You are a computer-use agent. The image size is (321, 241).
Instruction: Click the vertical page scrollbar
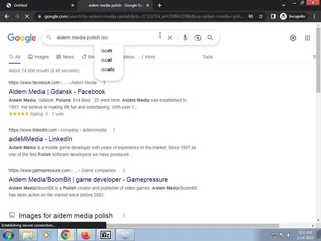coord(318,60)
